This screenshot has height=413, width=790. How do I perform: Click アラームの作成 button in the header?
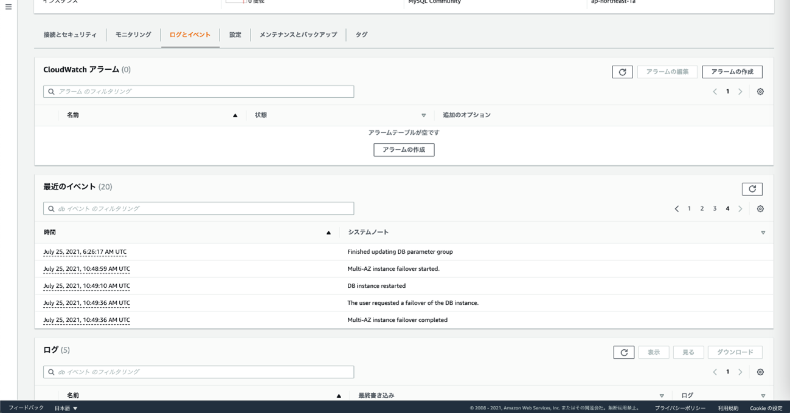click(732, 72)
